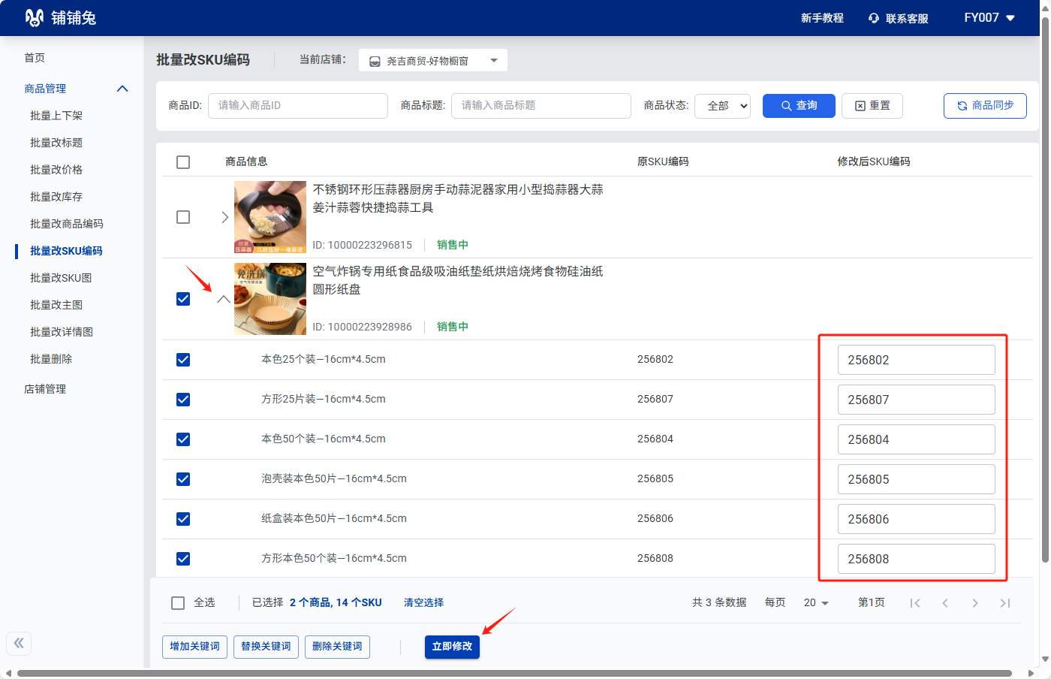Viewport: 1051px width, 679px height.
Task: Uncheck the 本色25个装 SKU checkbox
Action: click(183, 360)
